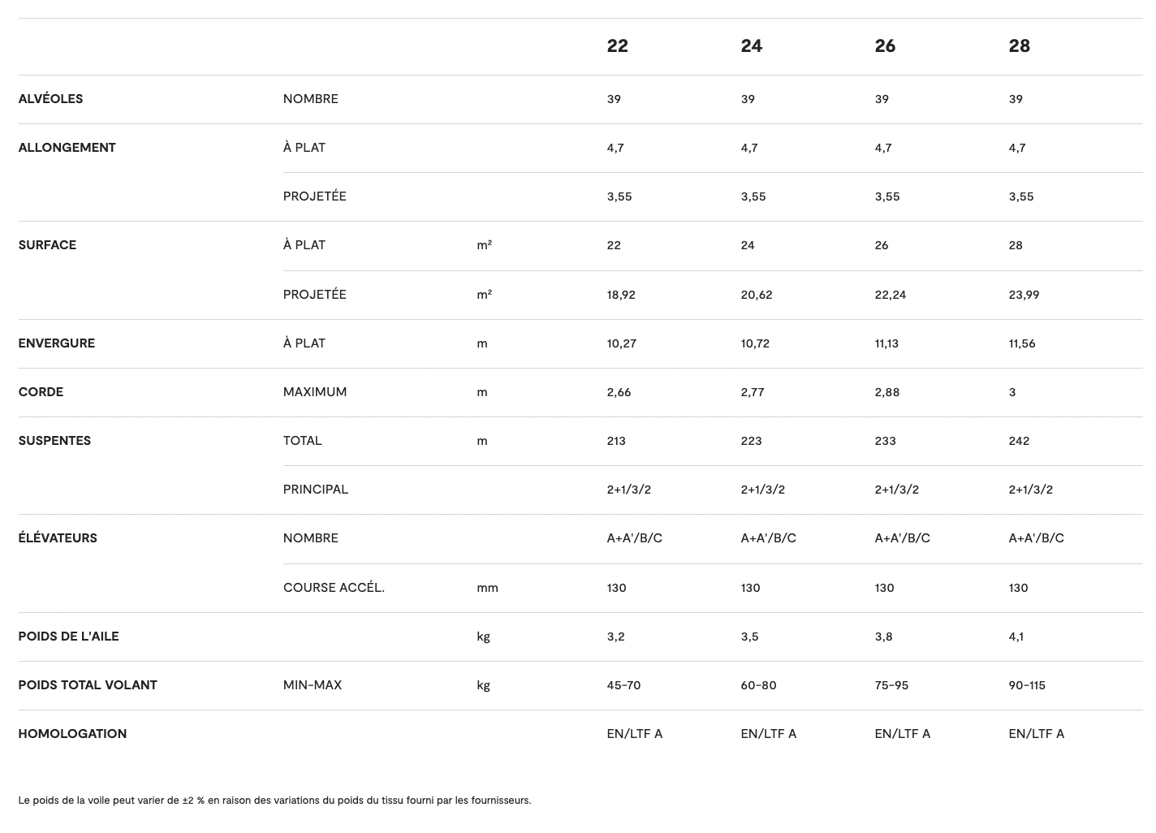Click the sail weight variation footnote
Screen dimensions: 1156x833
[274, 801]
